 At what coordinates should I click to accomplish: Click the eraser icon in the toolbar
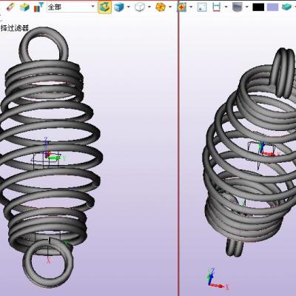(x=10, y=7)
